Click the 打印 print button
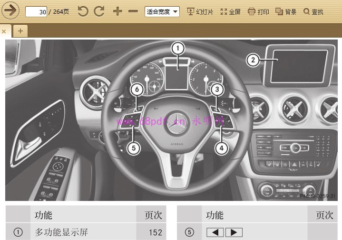This screenshot has height=240, width=342. tap(258, 11)
